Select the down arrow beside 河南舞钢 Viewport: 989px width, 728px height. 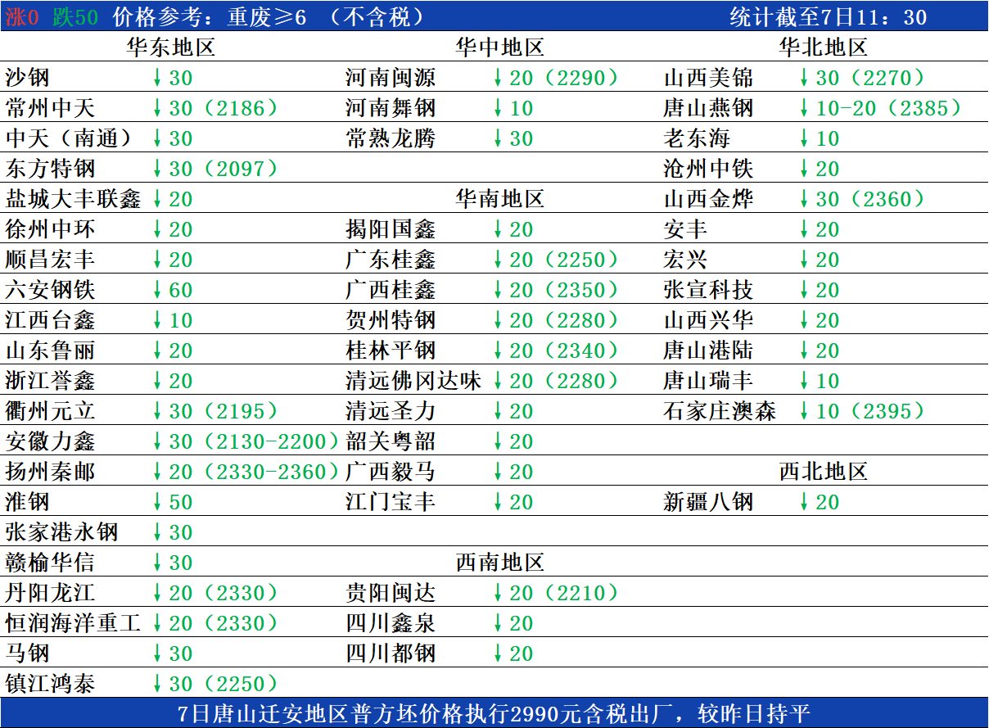click(498, 109)
